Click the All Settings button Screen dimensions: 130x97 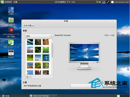coord(29,25)
